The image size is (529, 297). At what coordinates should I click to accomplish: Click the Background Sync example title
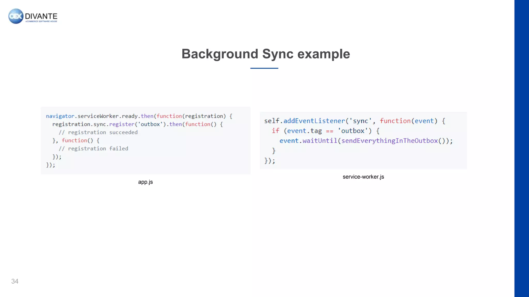[x=266, y=54]
